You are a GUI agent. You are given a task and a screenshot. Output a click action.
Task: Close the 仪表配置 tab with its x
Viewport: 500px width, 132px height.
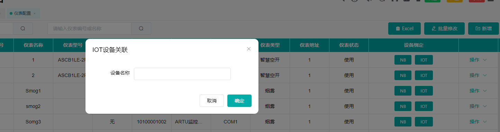[35, 13]
